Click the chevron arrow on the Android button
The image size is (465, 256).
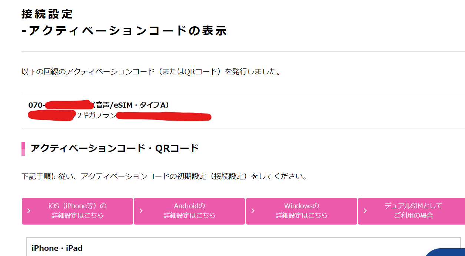[141, 211]
